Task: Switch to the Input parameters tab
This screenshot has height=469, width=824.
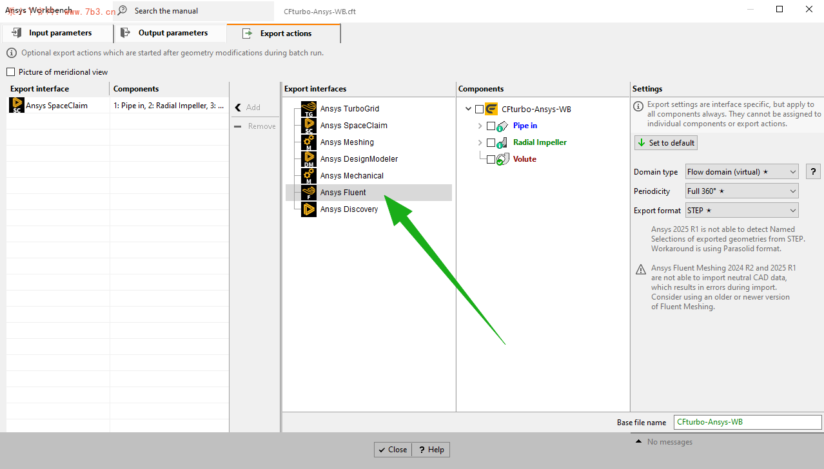Action: (x=57, y=33)
